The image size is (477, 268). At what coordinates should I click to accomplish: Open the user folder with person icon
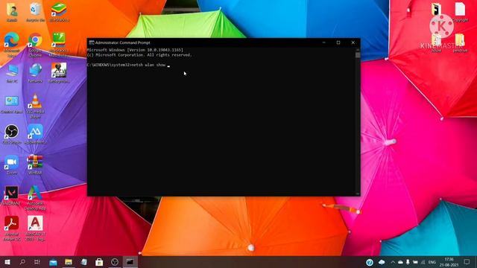pos(12,12)
